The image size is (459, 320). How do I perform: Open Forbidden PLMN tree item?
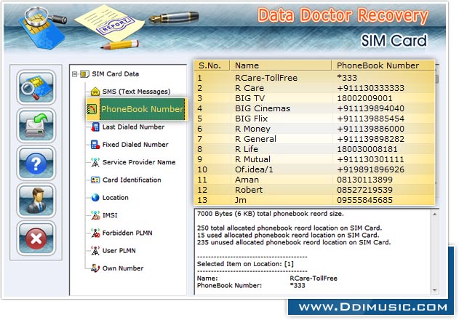point(127,233)
